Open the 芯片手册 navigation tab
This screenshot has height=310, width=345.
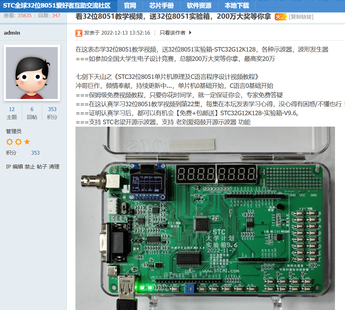[162, 6]
